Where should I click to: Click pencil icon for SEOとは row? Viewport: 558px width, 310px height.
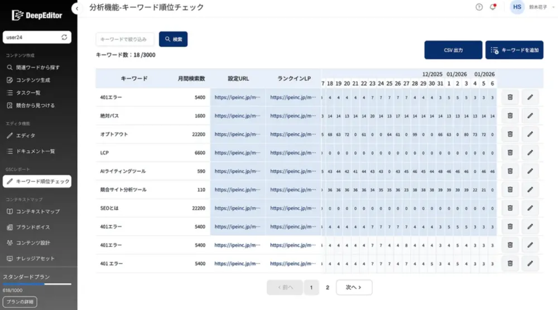coord(530,208)
